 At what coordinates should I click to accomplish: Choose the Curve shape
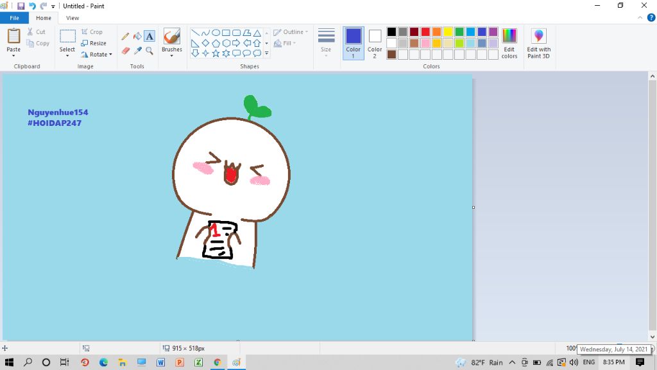205,33
